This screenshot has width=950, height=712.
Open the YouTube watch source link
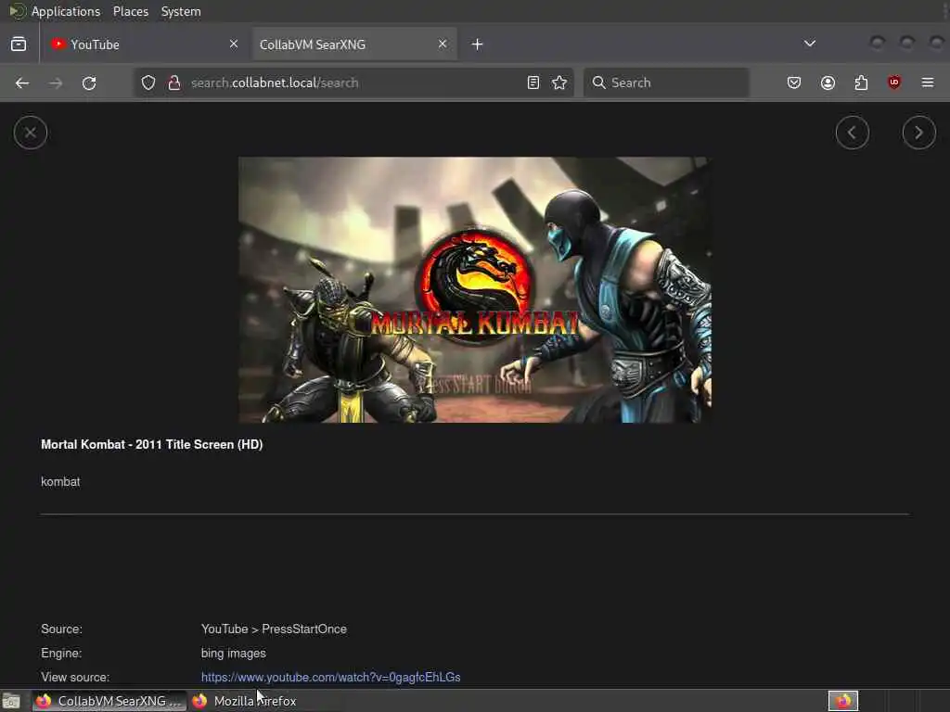(x=331, y=677)
